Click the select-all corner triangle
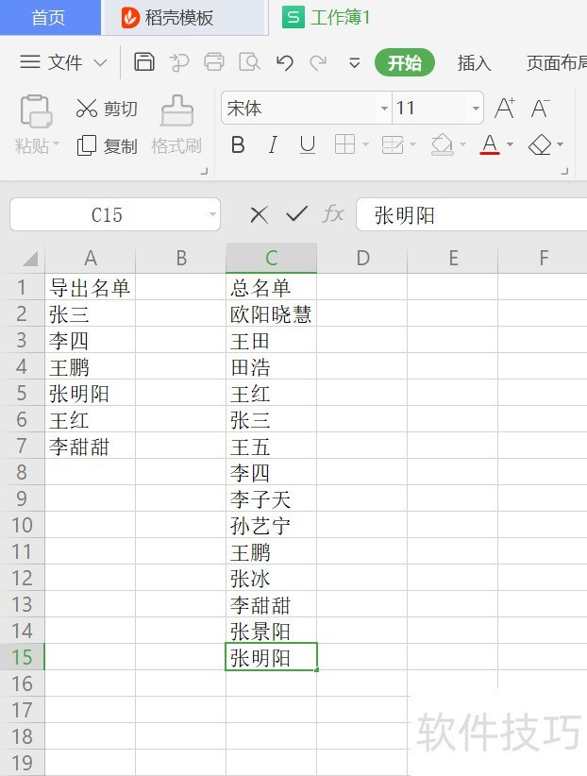Screen dimensions: 587x776 [x=29, y=259]
